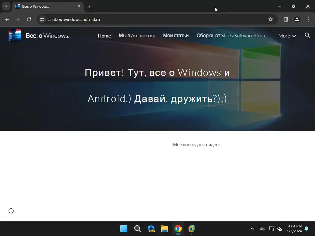
Task: Open a new browser tab
Action: [x=90, y=6]
